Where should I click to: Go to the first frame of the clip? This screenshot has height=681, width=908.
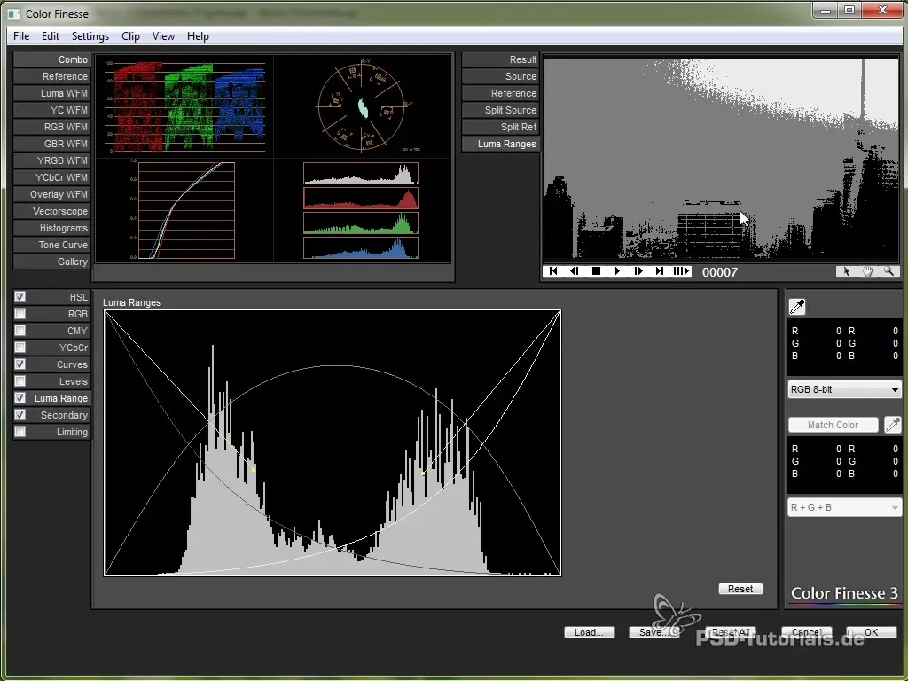point(553,271)
